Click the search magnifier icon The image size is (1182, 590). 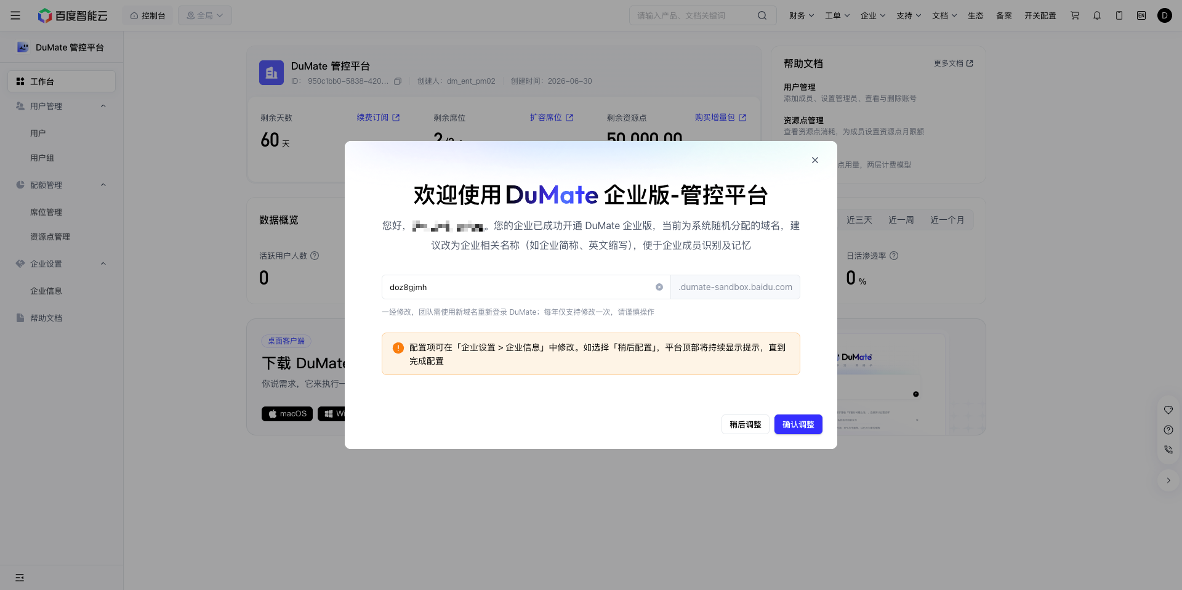coord(762,15)
